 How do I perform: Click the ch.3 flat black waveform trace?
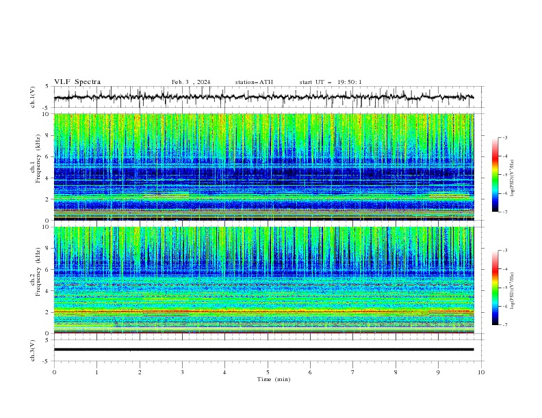[263, 350]
